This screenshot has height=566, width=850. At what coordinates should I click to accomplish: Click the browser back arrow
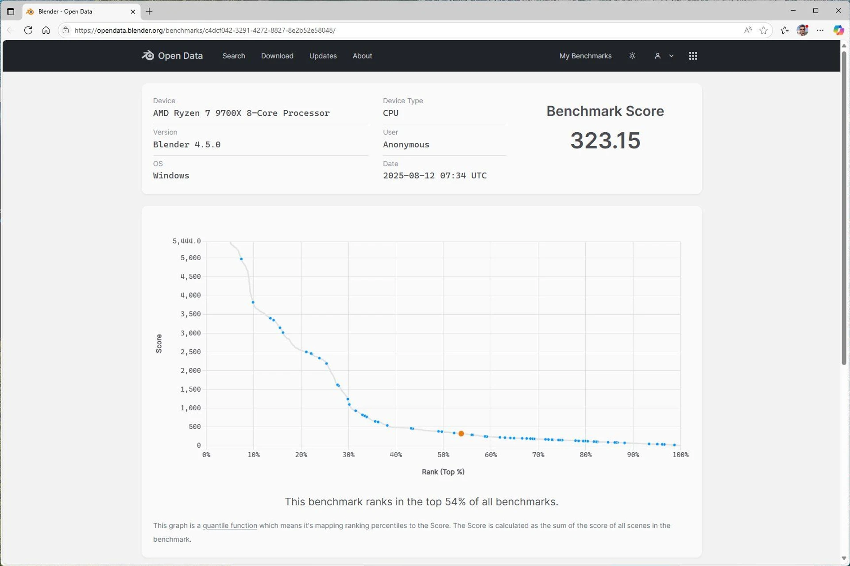coord(11,30)
